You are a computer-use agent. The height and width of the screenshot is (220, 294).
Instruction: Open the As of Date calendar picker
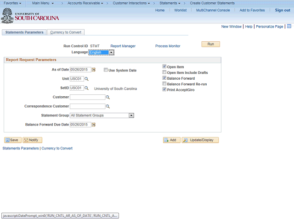point(94,70)
